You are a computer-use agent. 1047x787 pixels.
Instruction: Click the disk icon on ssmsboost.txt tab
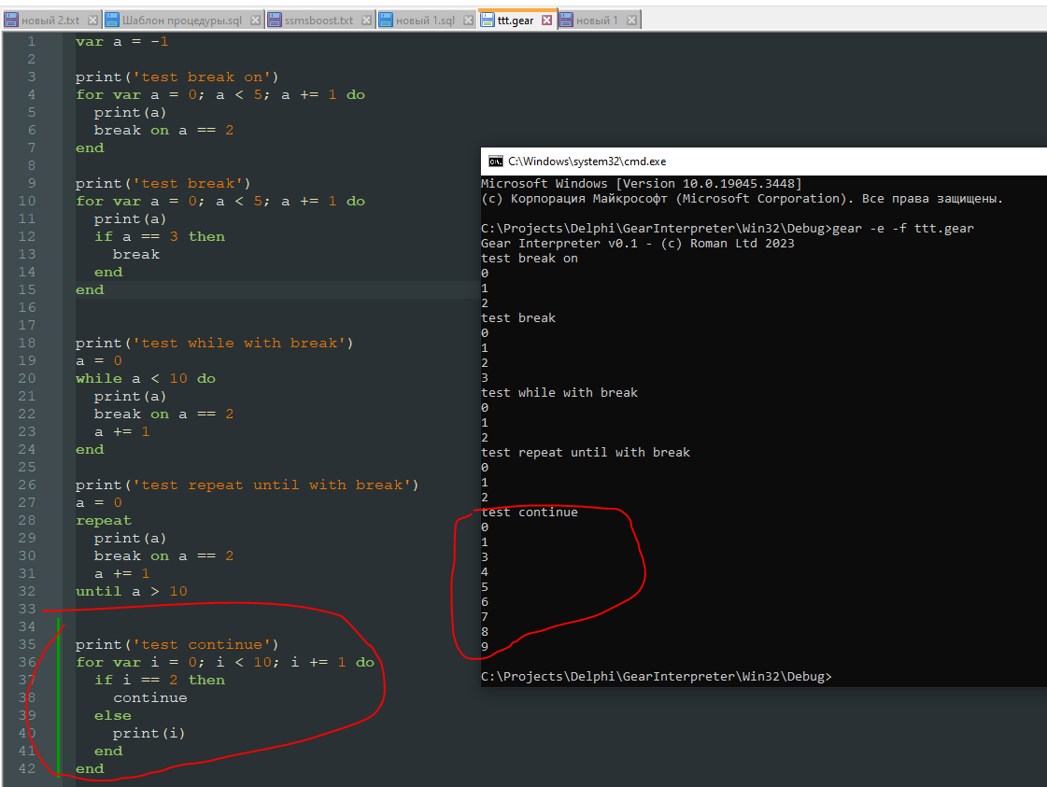point(276,20)
